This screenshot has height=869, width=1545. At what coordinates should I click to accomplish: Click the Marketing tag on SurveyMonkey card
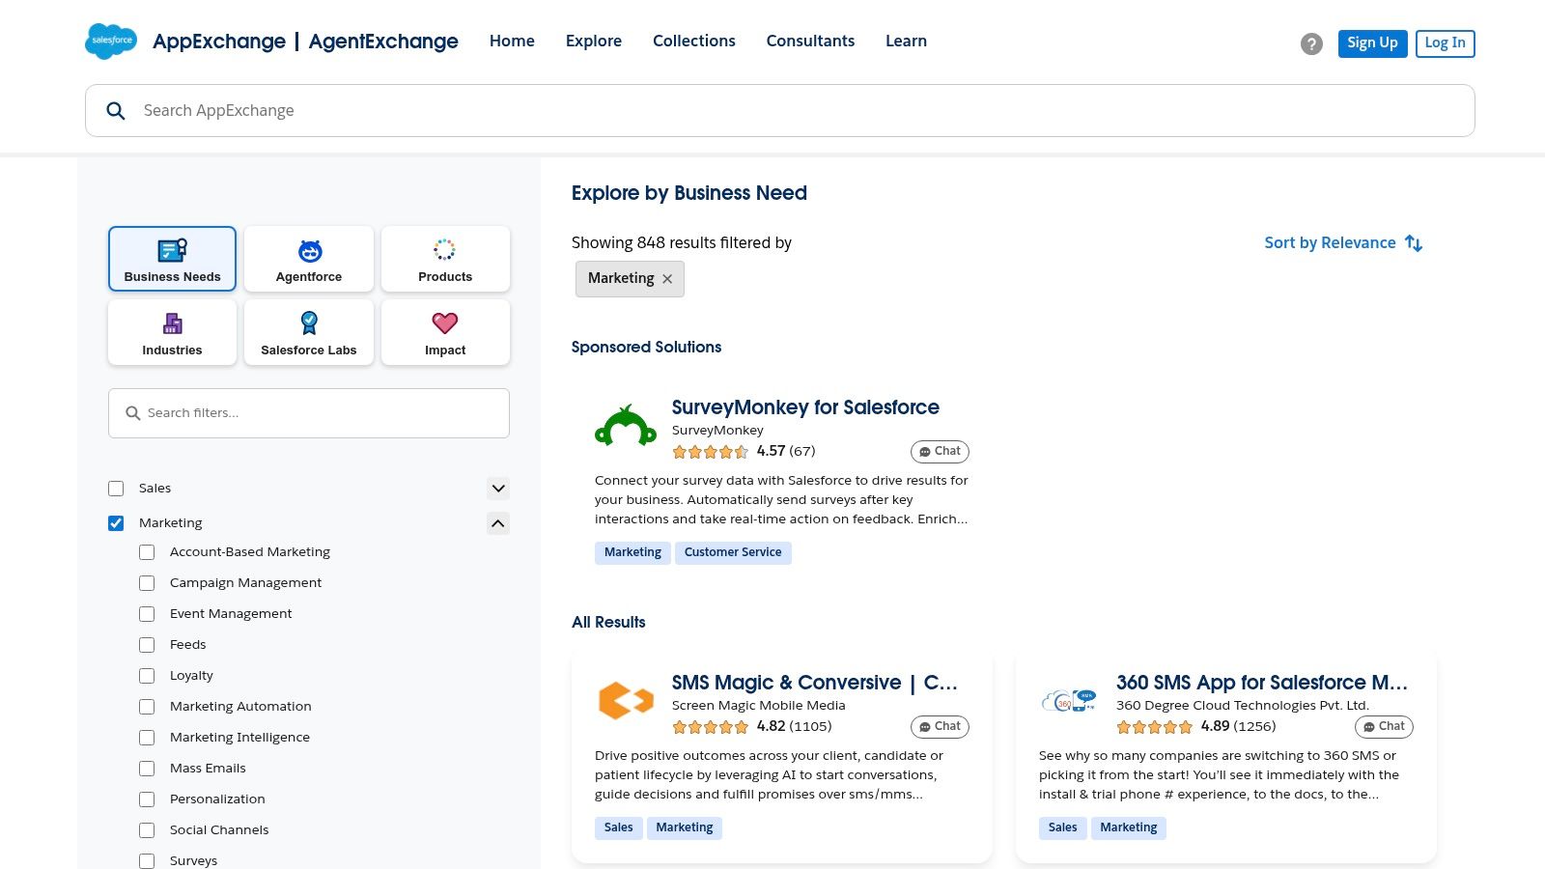click(x=632, y=553)
